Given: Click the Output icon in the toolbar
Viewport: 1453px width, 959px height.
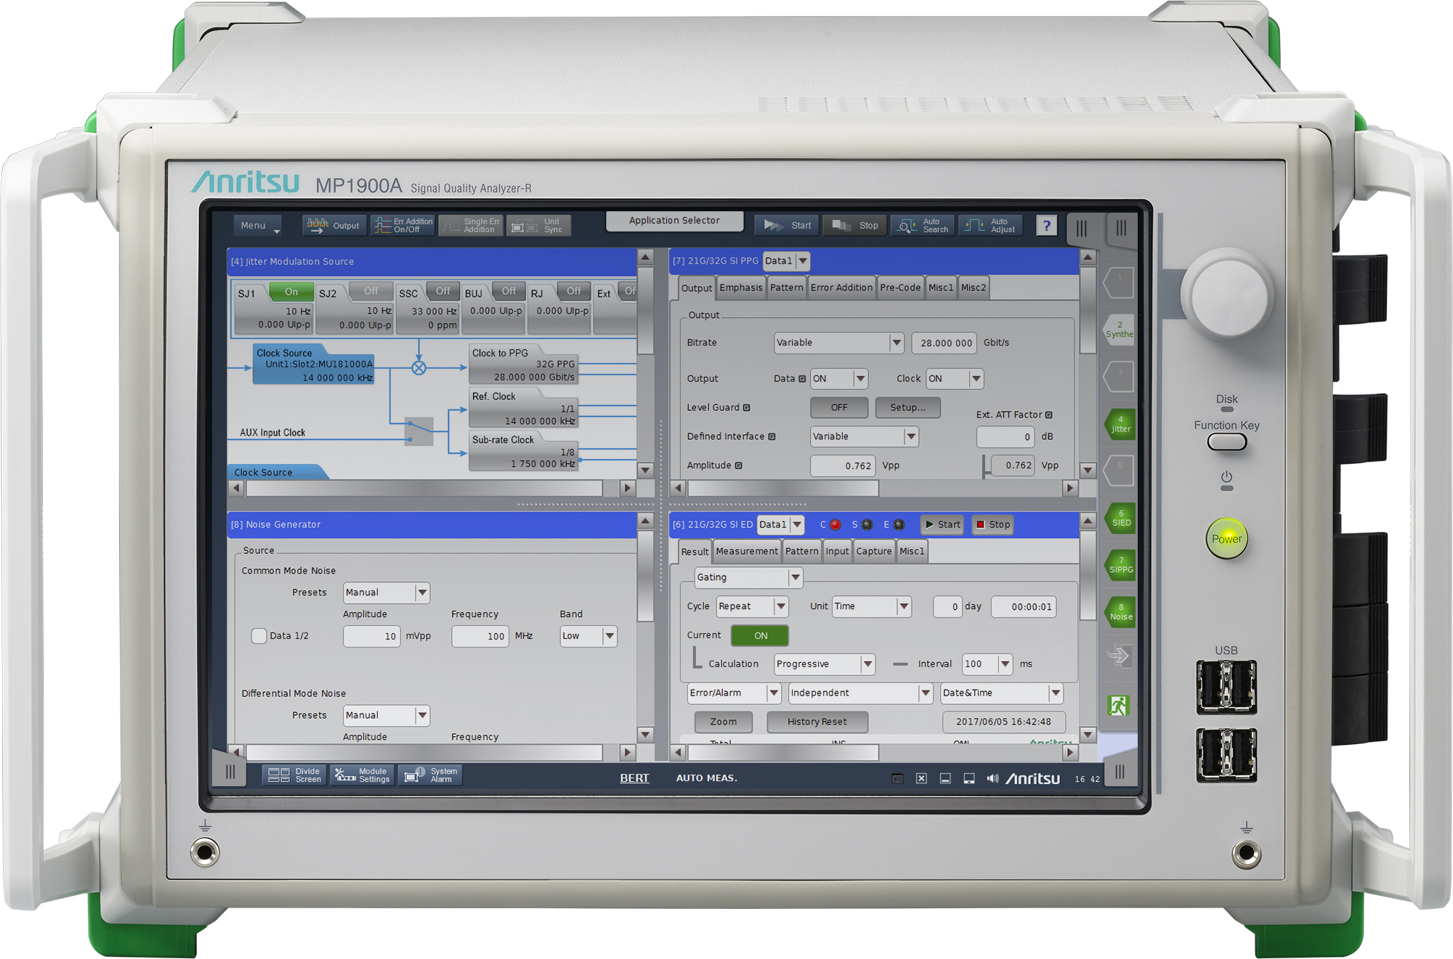Looking at the screenshot, I should pyautogui.click(x=333, y=225).
